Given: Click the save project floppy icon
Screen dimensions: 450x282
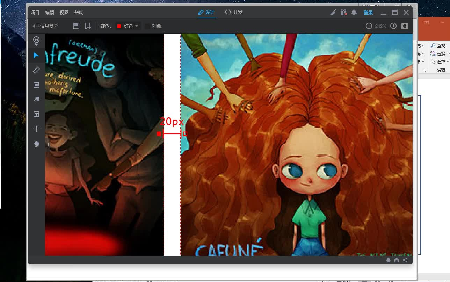Looking at the screenshot, I should pyautogui.click(x=76, y=26).
